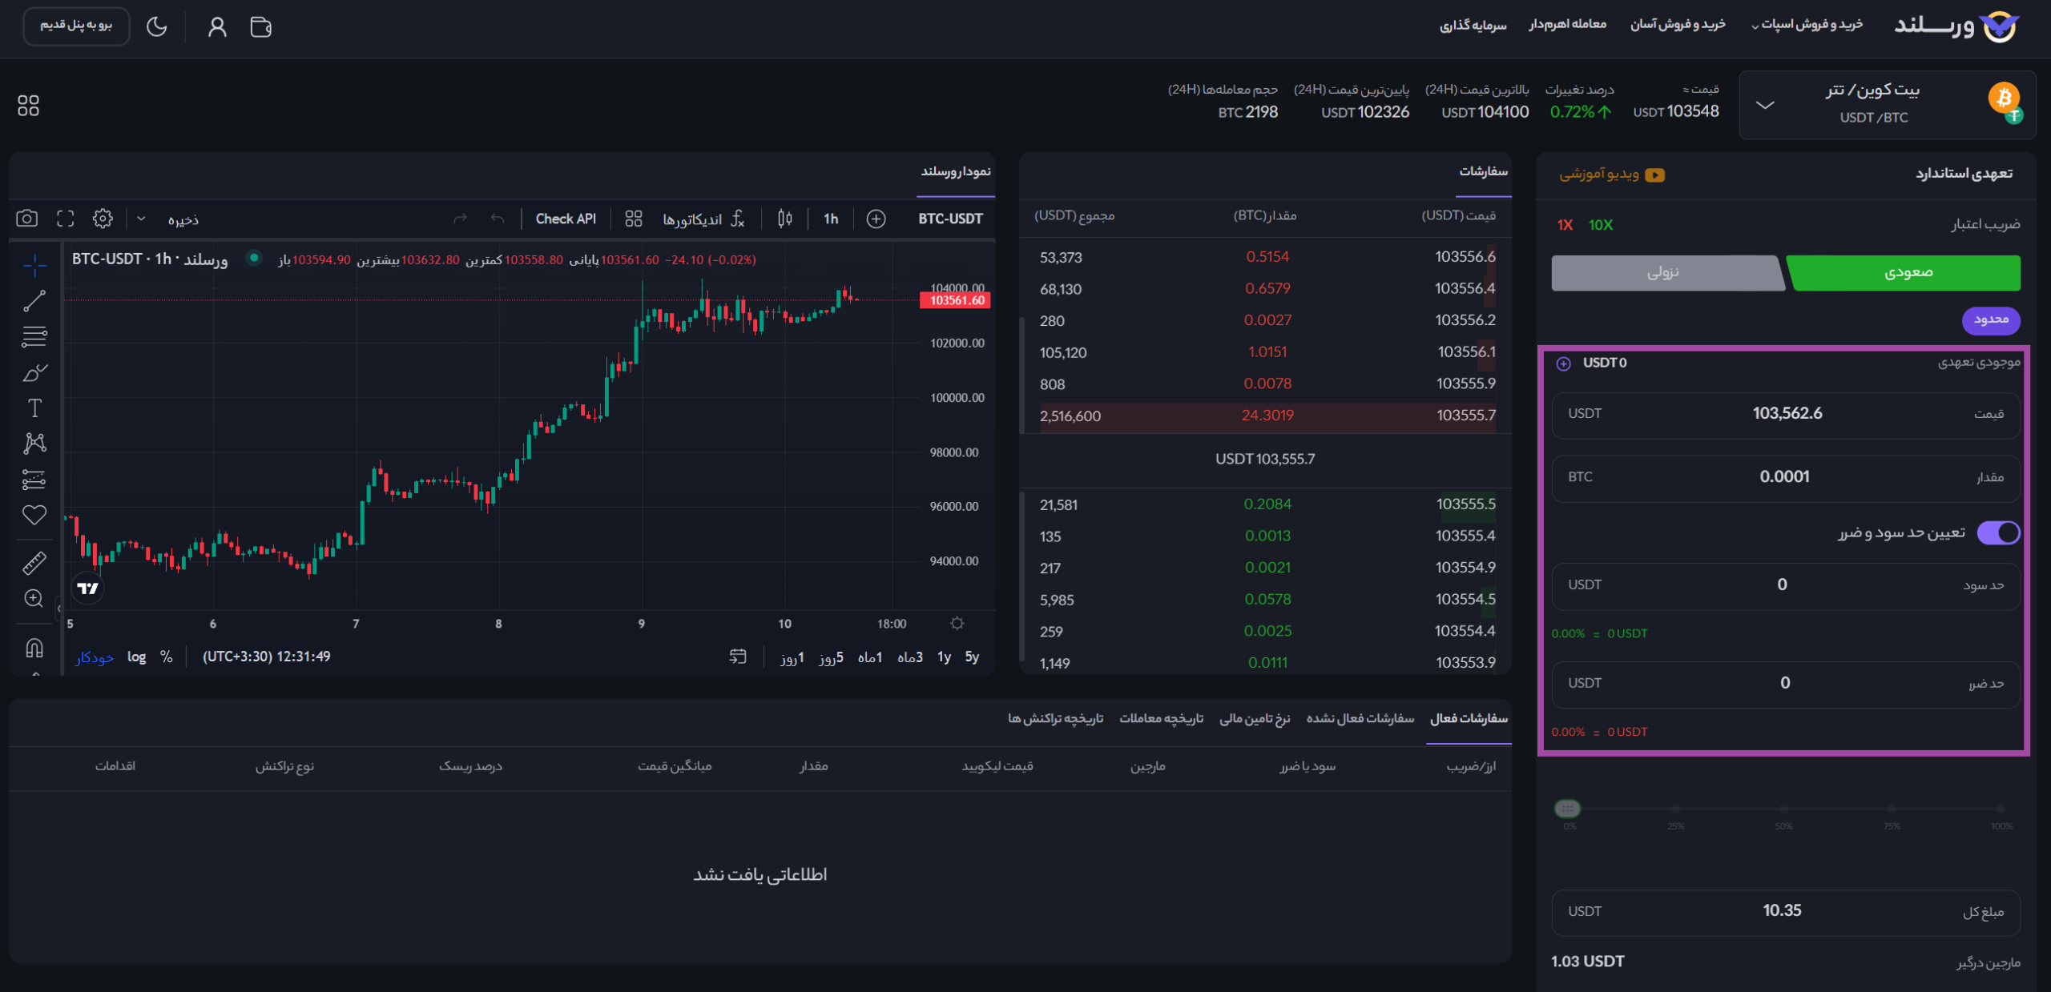
Task: Select the zoom in tool
Action: (x=34, y=598)
